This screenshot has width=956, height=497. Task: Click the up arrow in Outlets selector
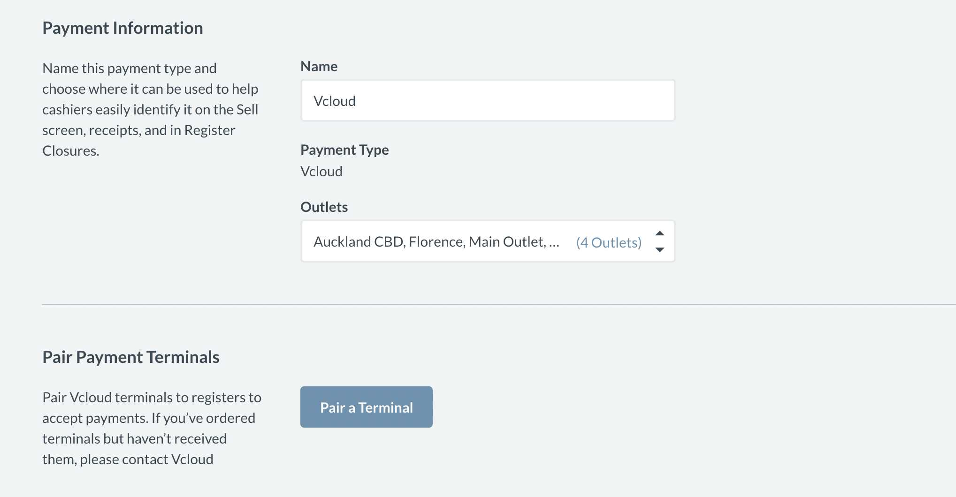[659, 233]
